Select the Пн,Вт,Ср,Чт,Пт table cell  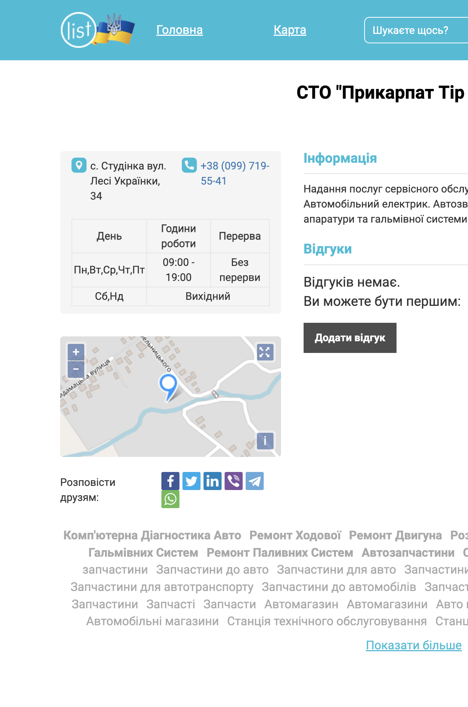pos(109,270)
